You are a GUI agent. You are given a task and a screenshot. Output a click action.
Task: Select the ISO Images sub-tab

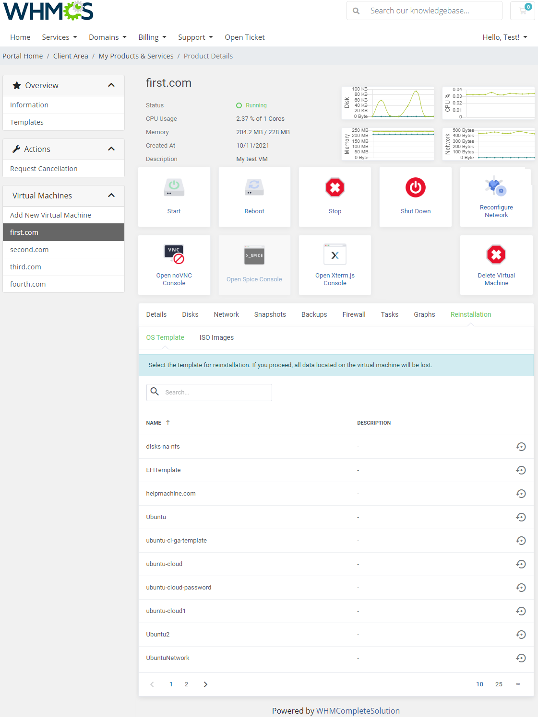(217, 337)
